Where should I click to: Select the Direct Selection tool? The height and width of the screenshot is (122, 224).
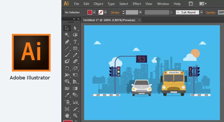coord(75,28)
